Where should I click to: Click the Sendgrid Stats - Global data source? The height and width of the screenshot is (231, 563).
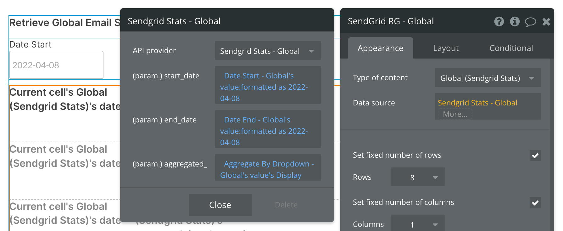coord(477,103)
